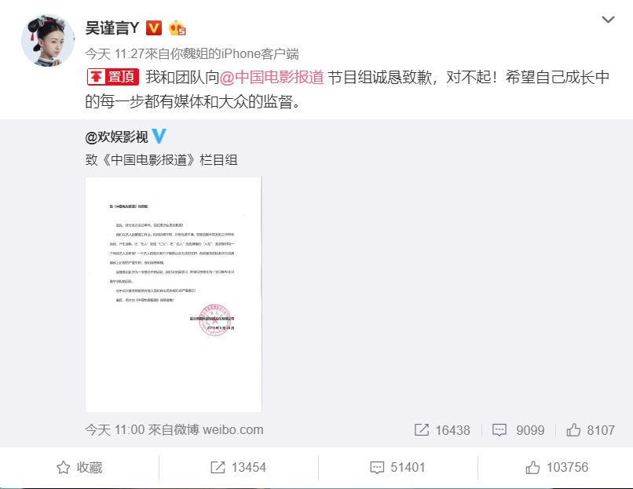Screen dimensions: 633x489
Task: Open the post options chevron menu
Action: click(608, 20)
